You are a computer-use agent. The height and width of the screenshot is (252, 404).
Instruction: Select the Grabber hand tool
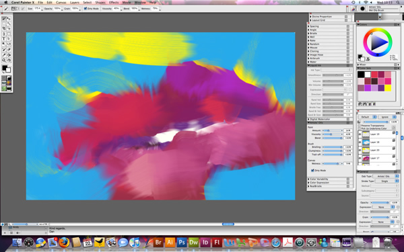9,60
